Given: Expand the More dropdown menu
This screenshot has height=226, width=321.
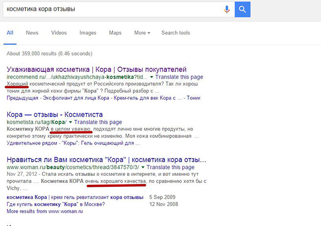Looking at the screenshot, I should pos(142,33).
